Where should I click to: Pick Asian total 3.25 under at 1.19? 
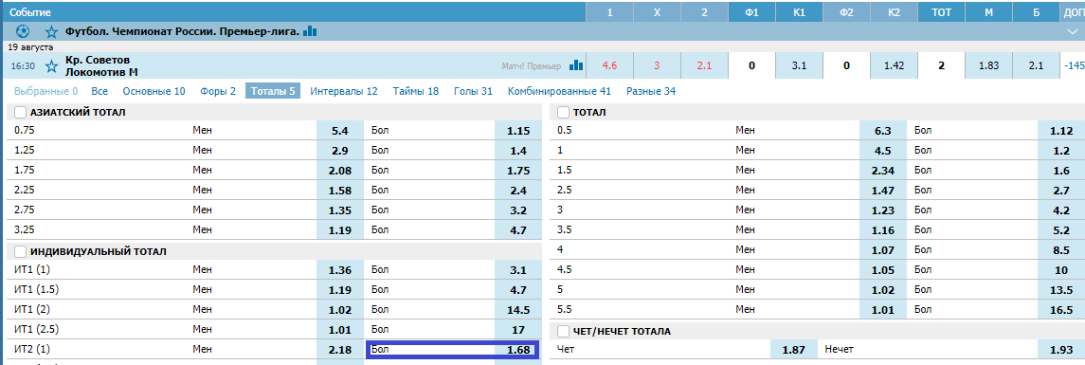coord(340,230)
